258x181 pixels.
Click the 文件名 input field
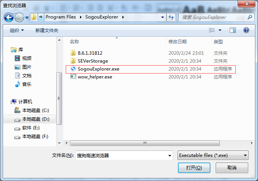(124, 155)
